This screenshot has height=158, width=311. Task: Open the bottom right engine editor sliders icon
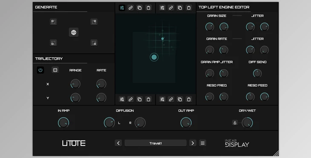(x=162, y=99)
